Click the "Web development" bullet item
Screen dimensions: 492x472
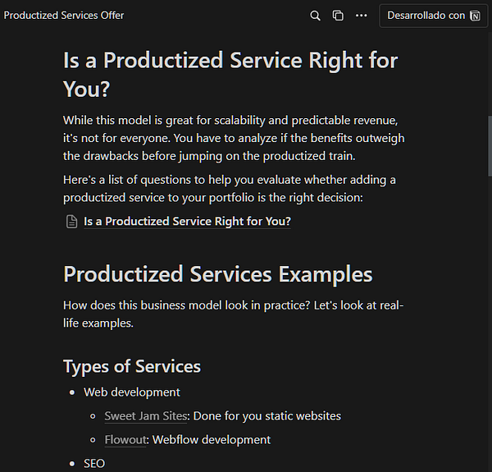point(131,392)
